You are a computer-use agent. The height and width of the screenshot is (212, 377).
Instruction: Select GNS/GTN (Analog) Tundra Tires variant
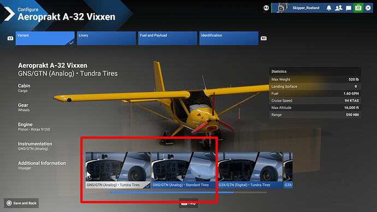(x=118, y=170)
